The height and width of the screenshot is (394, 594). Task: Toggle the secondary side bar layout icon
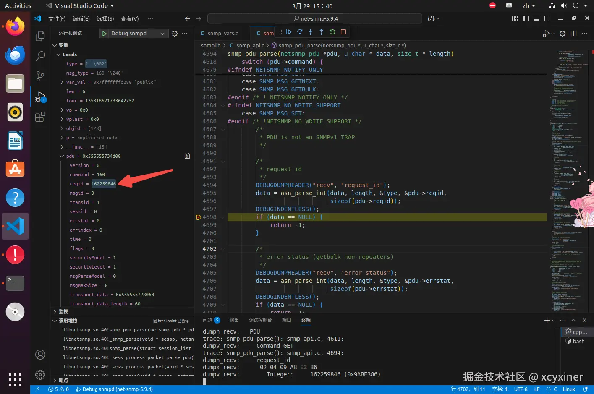pyautogui.click(x=547, y=18)
